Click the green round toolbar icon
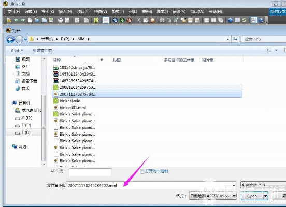 click(122, 20)
